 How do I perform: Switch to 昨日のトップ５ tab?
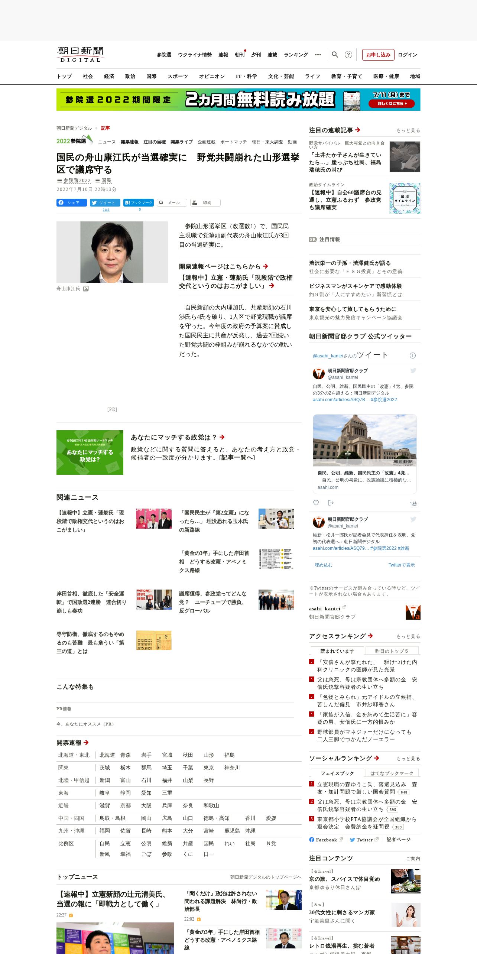click(x=392, y=651)
